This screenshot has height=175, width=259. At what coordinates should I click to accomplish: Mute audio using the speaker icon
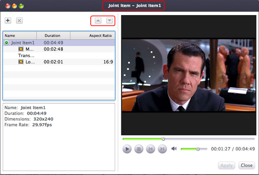coord(174,149)
